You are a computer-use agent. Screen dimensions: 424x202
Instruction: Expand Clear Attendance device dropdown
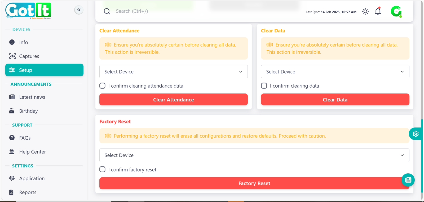coord(173,72)
